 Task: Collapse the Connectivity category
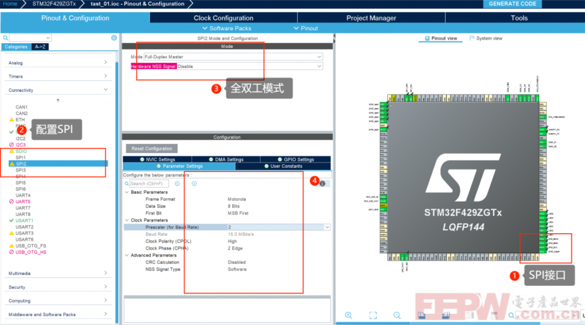[x=58, y=90]
